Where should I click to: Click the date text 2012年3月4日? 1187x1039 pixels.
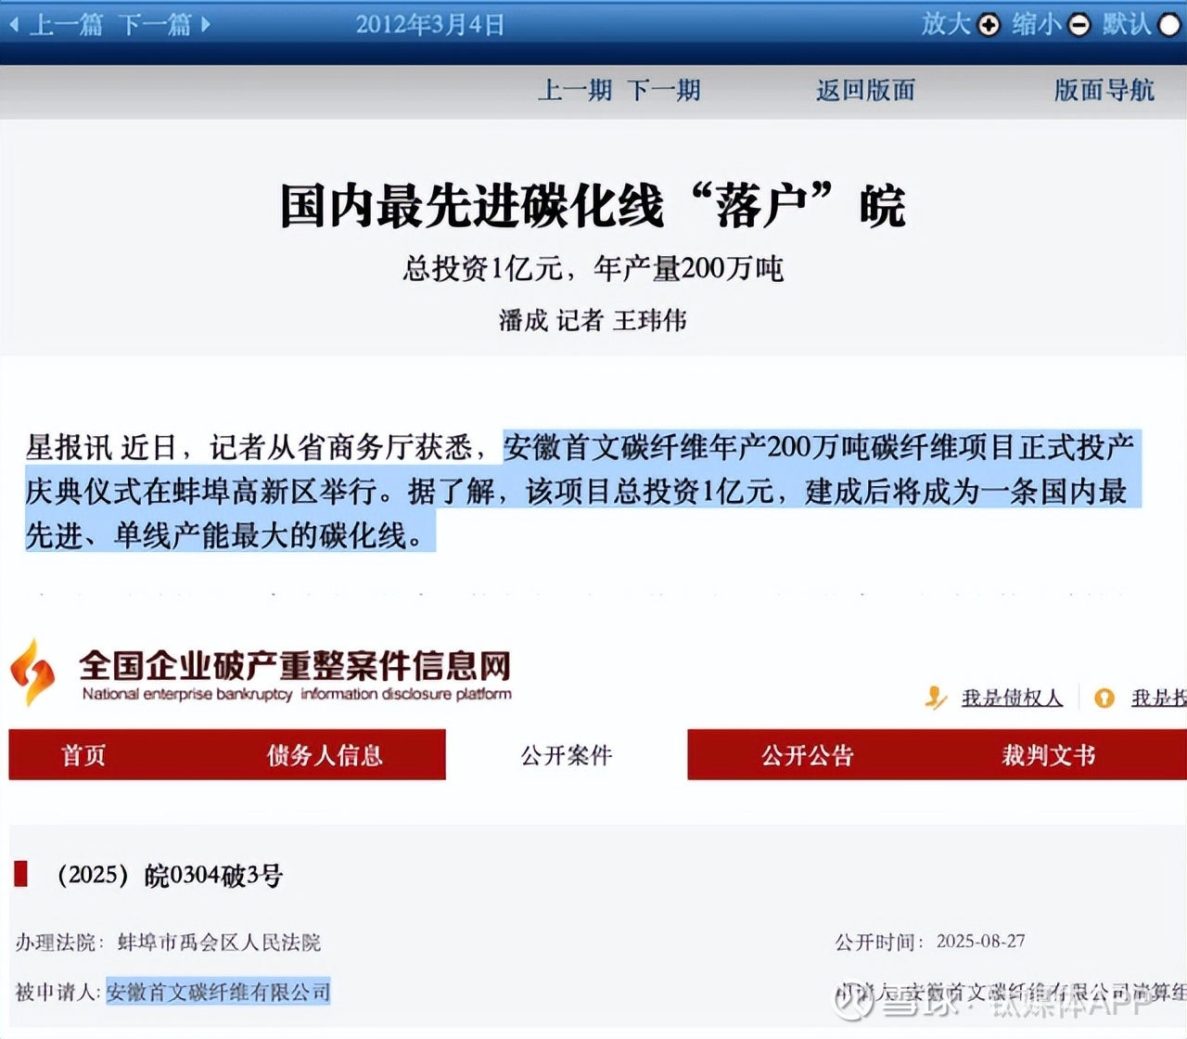coord(430,24)
